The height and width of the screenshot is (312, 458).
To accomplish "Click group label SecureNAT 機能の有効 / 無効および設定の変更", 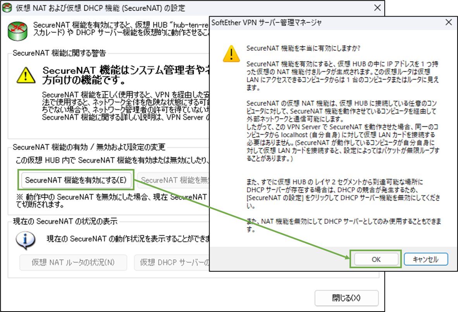I will 89,147.
